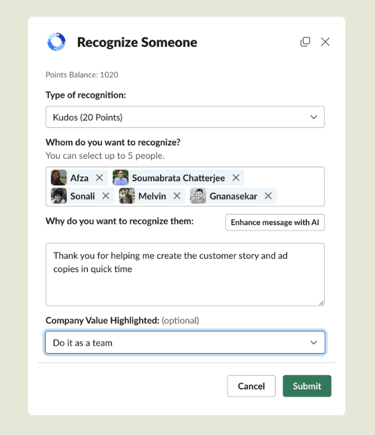The width and height of the screenshot is (375, 435).
Task: Click Afza's profile avatar
Action: [x=59, y=178]
